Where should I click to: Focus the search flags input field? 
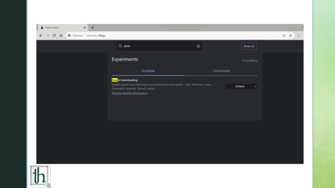click(159, 46)
